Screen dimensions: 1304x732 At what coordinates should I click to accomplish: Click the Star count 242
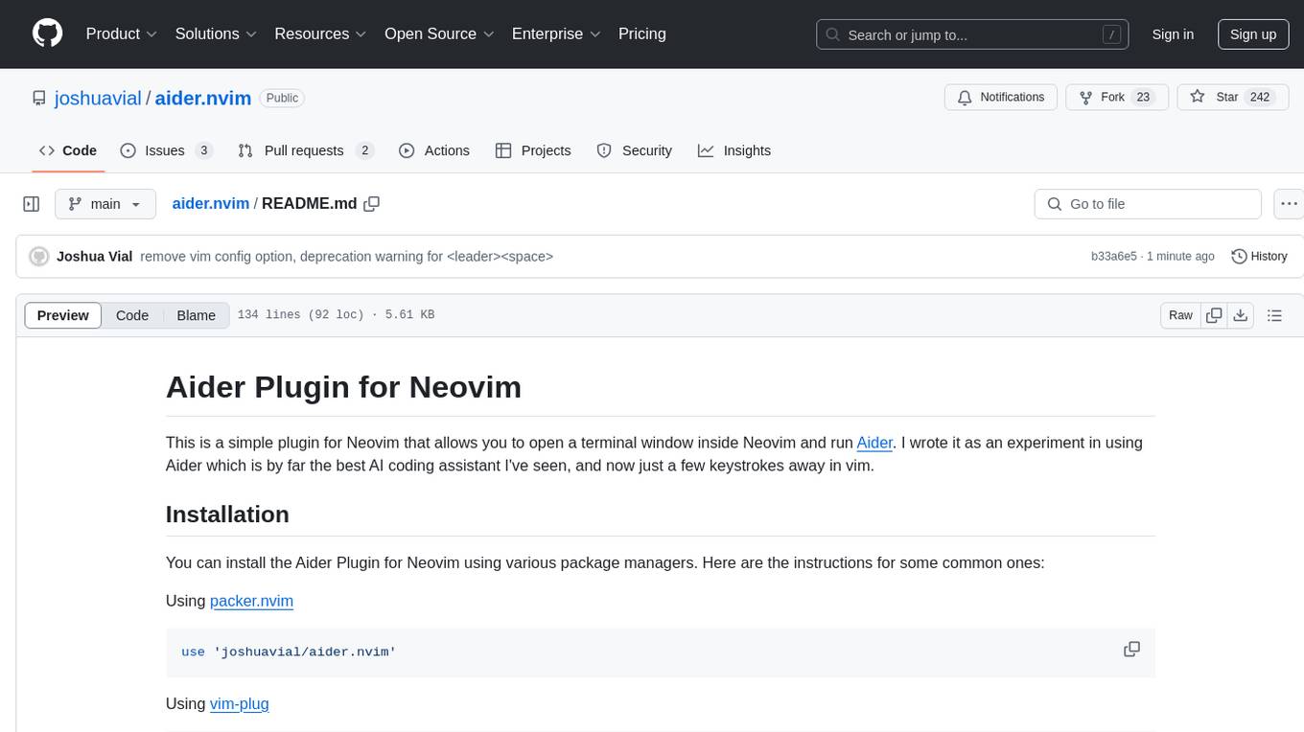(1259, 98)
